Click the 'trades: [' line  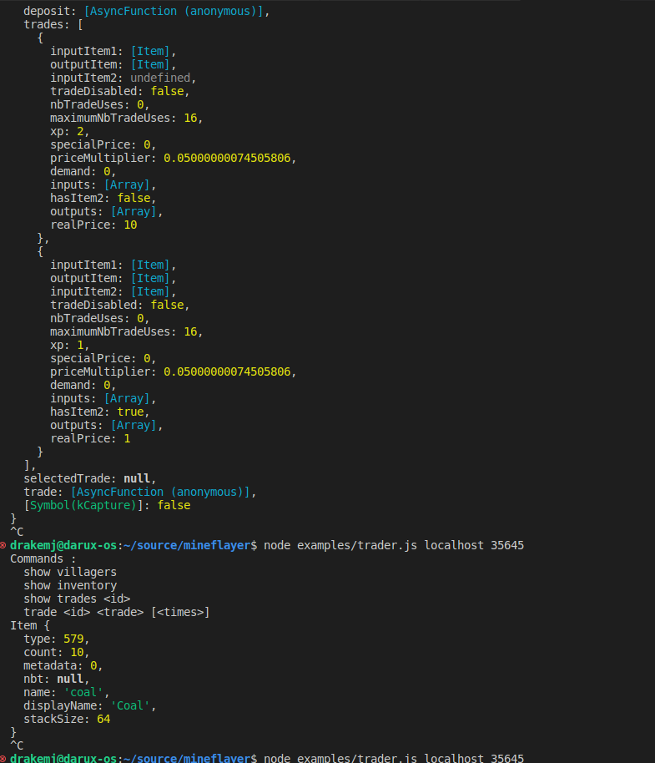click(x=53, y=25)
